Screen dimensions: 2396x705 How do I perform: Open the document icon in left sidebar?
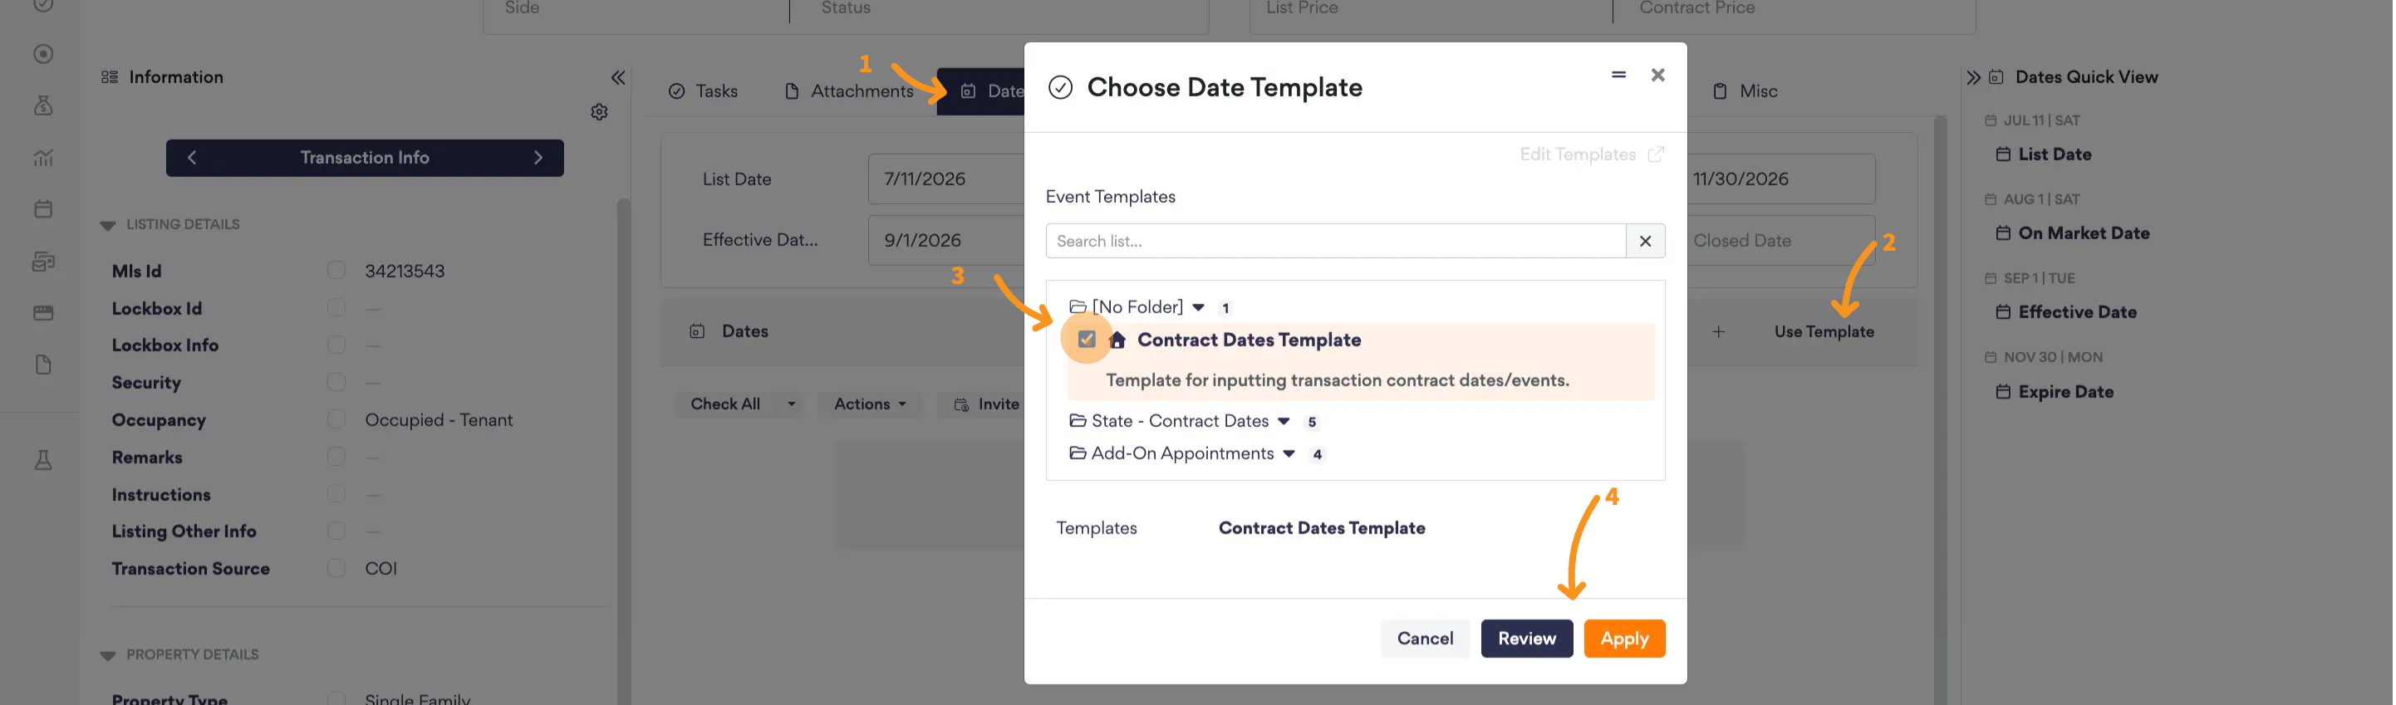pyautogui.click(x=43, y=365)
